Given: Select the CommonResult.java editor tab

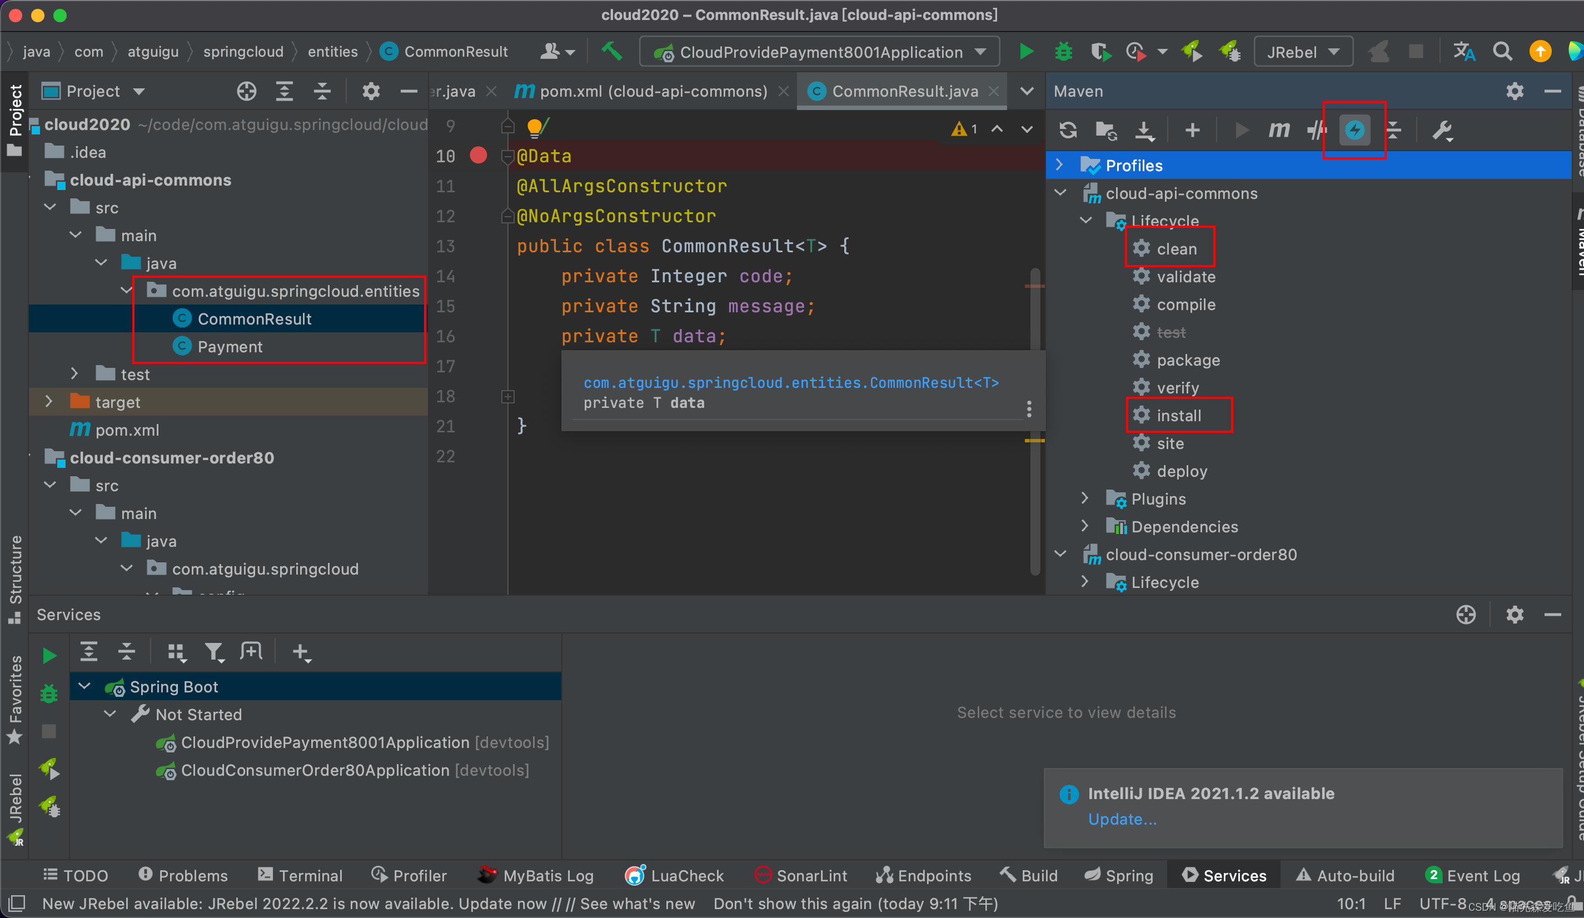Looking at the screenshot, I should click(903, 92).
